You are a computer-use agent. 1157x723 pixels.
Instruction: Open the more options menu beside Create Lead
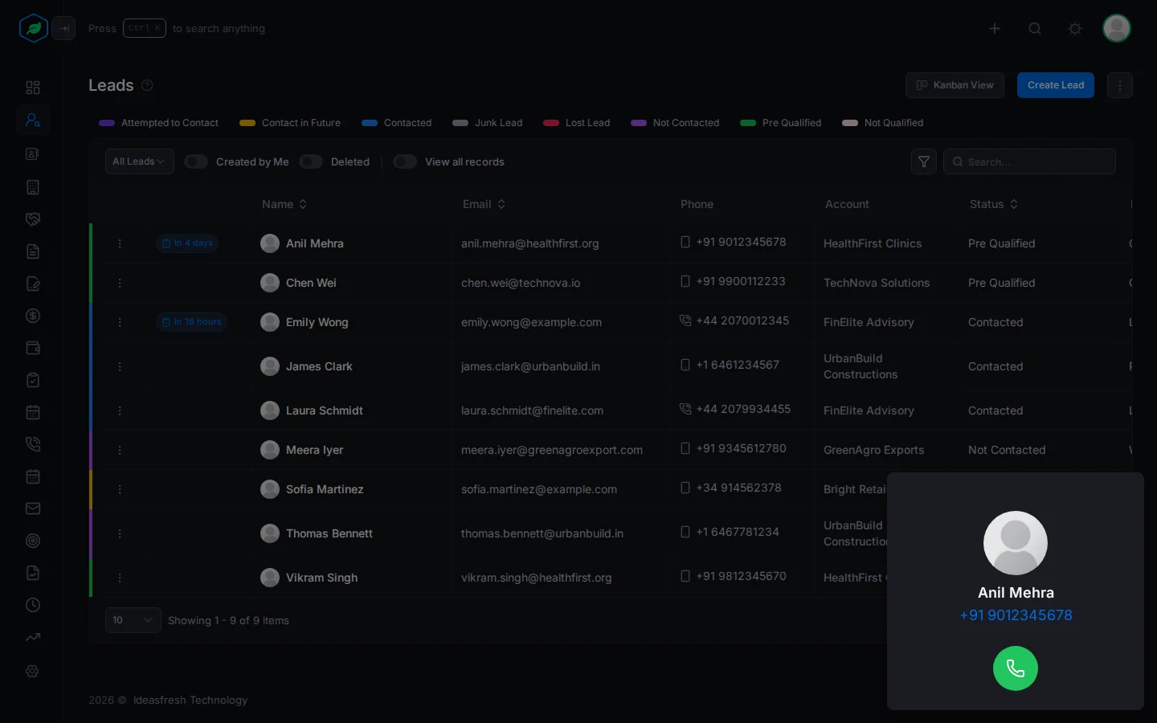1120,85
